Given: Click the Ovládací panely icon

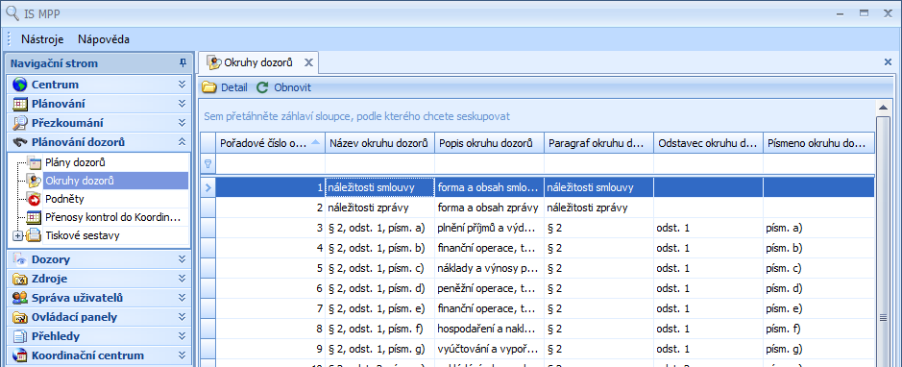Looking at the screenshot, I should tap(20, 318).
